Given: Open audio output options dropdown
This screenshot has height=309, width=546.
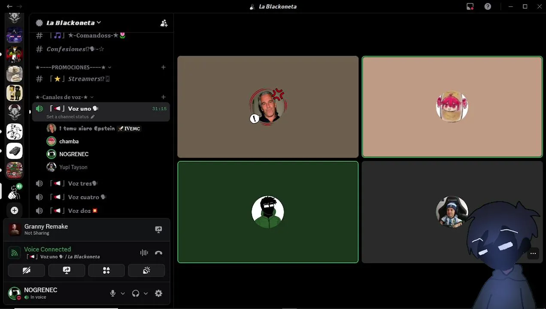Looking at the screenshot, I should (x=146, y=294).
